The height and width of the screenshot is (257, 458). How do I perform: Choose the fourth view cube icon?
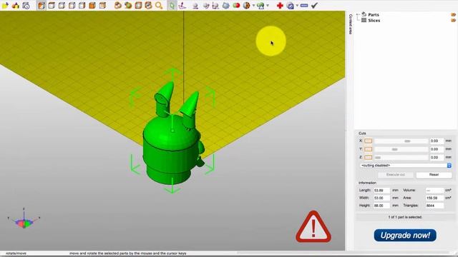point(72,5)
